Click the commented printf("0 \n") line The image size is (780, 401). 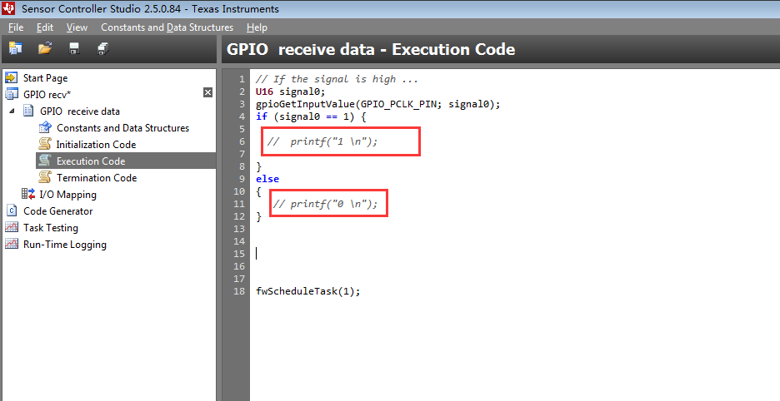[325, 204]
